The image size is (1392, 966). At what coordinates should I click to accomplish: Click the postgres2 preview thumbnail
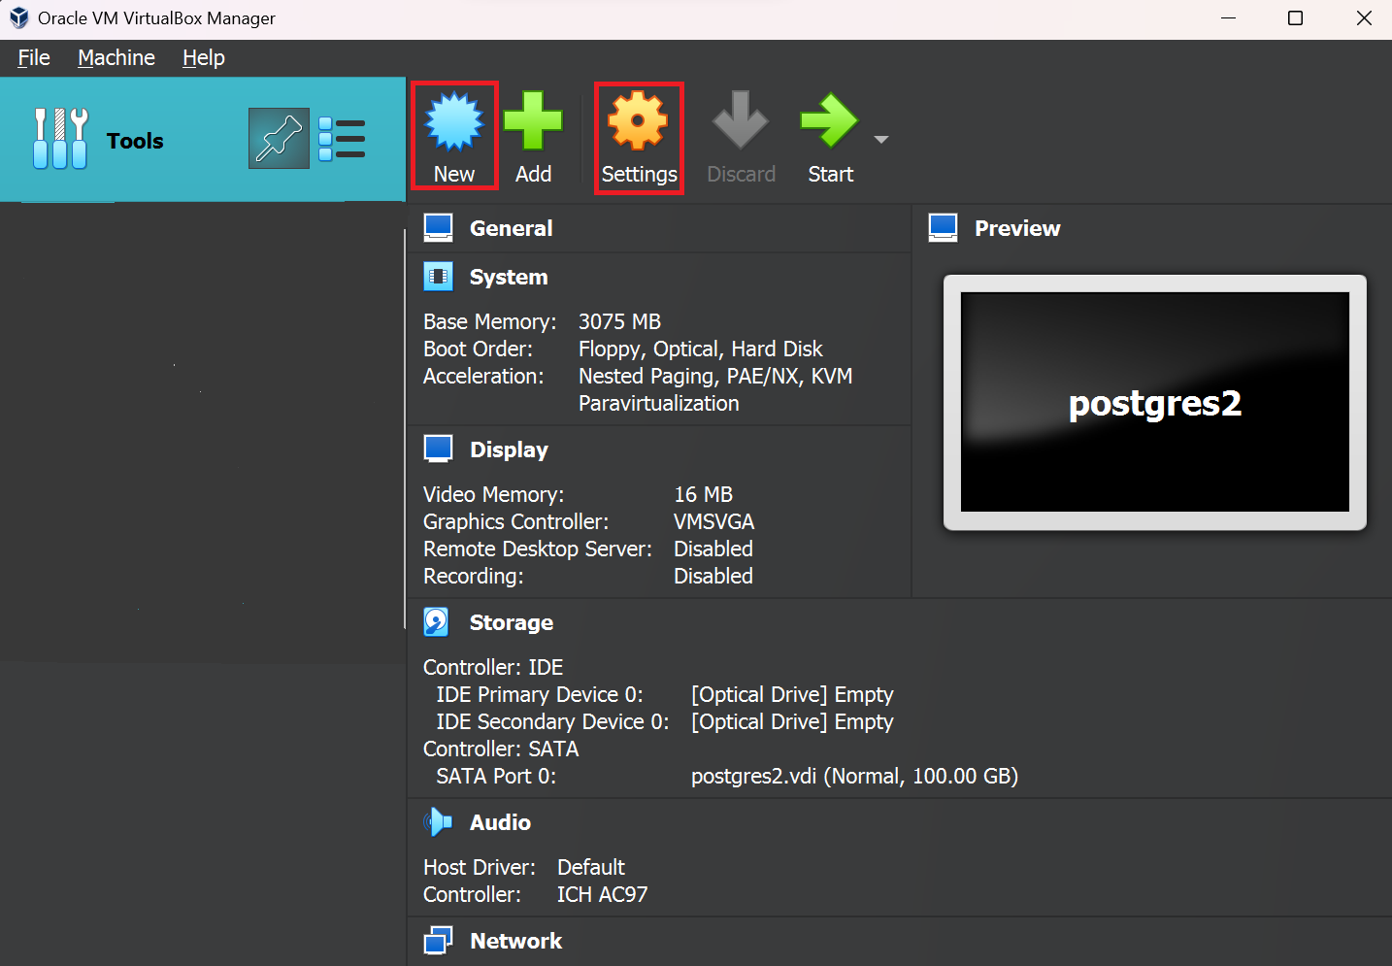tap(1155, 402)
